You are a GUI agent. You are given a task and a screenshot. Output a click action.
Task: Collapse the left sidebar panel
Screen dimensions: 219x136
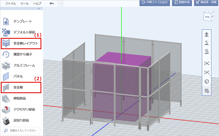tap(39, 9)
